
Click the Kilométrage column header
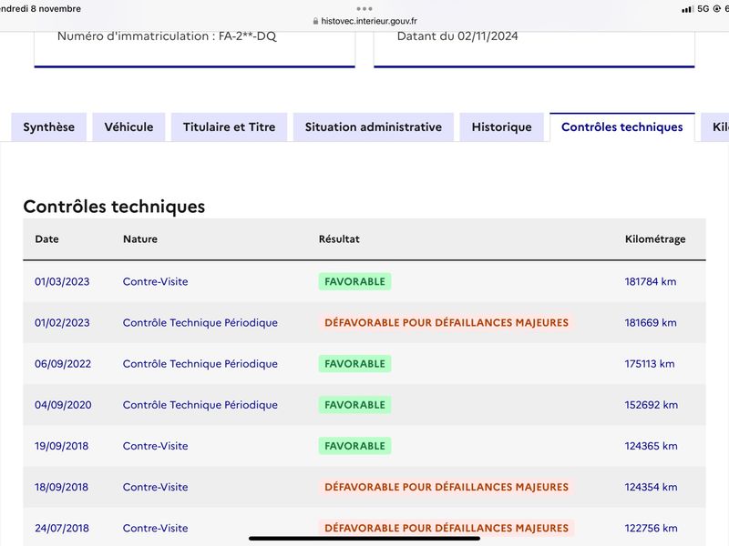pyautogui.click(x=655, y=239)
